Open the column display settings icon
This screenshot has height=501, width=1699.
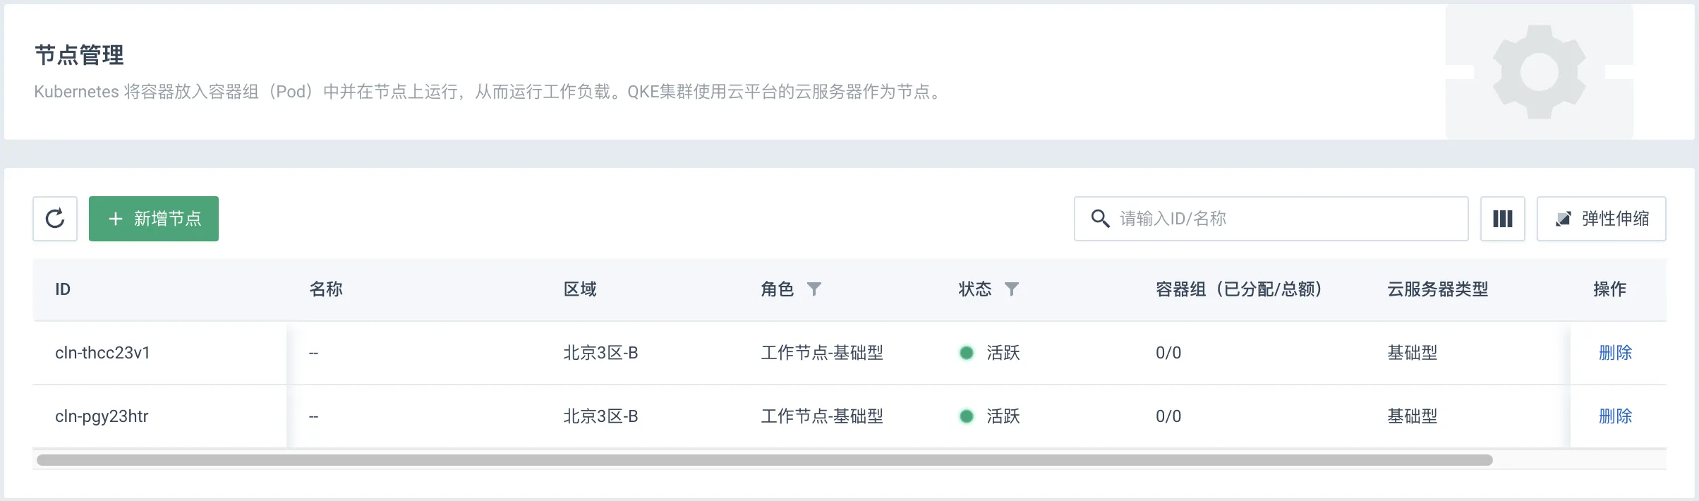[1503, 219]
